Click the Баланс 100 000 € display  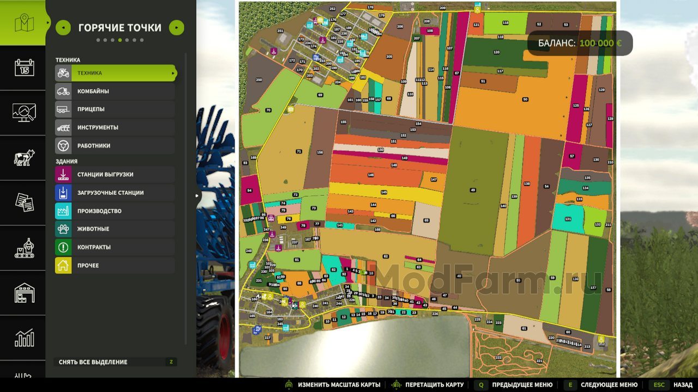pos(580,43)
